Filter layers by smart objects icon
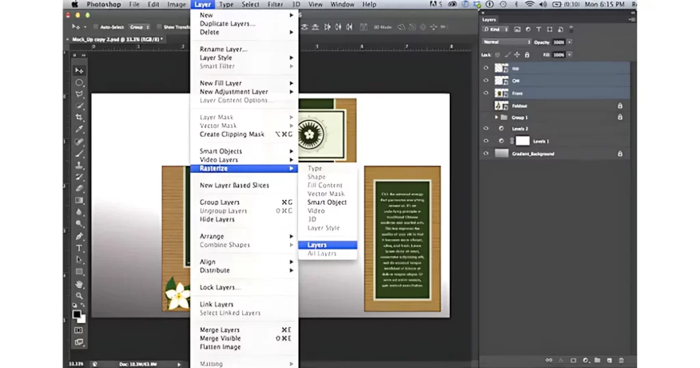This screenshot has height=368, width=700. tap(561, 29)
